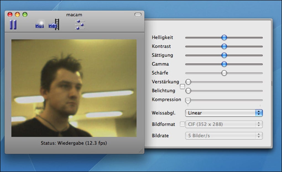Click the Schärfe slider knob
282x172 pixels.
point(224,73)
